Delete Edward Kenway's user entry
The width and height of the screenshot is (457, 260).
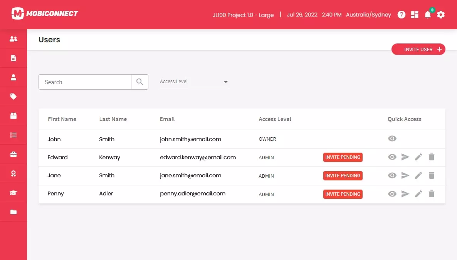click(x=431, y=157)
